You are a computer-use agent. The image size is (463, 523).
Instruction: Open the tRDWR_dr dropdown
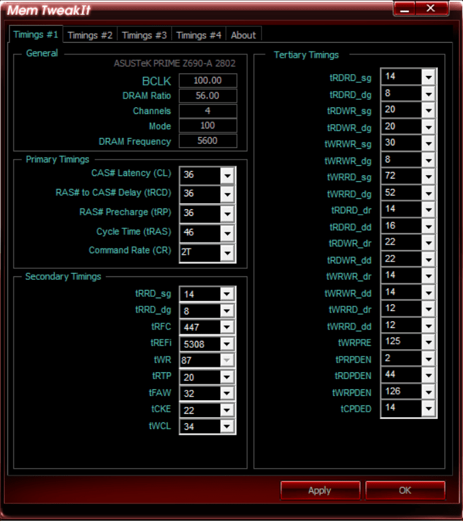(428, 243)
